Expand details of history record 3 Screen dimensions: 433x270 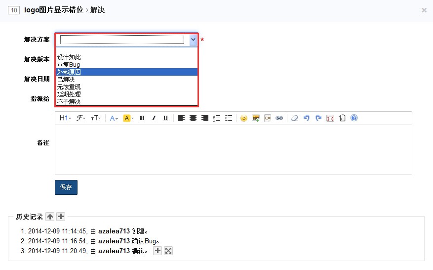tap(157, 251)
